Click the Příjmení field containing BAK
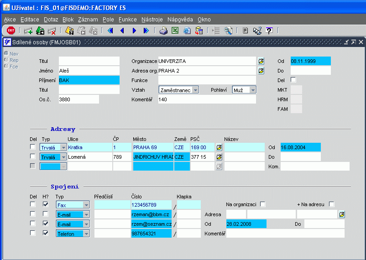This screenshot has height=260, width=366. coord(89,80)
